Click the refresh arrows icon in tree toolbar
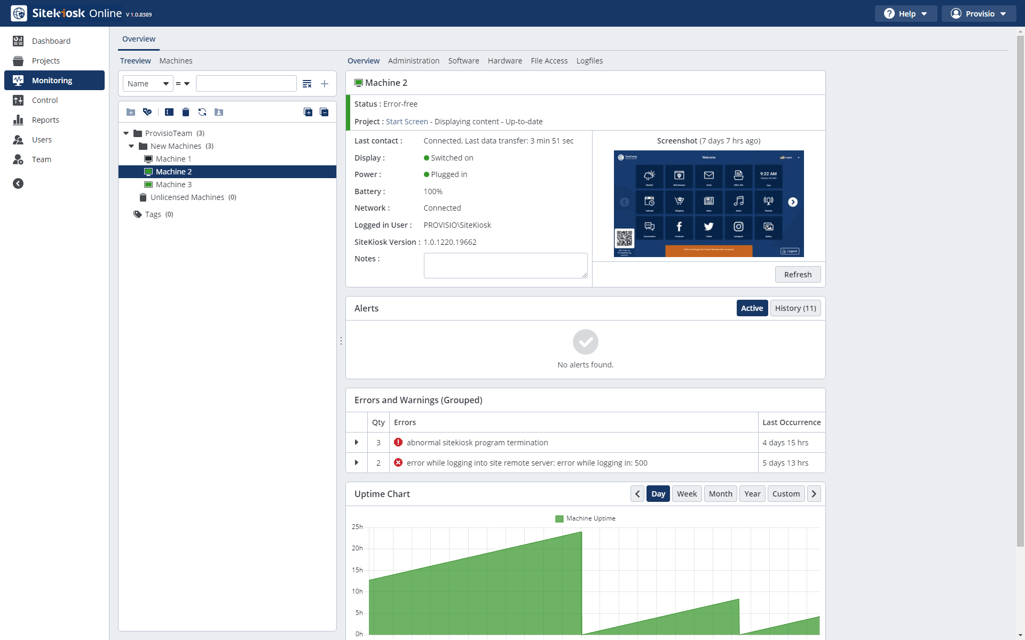This screenshot has width=1025, height=640. pyautogui.click(x=202, y=112)
